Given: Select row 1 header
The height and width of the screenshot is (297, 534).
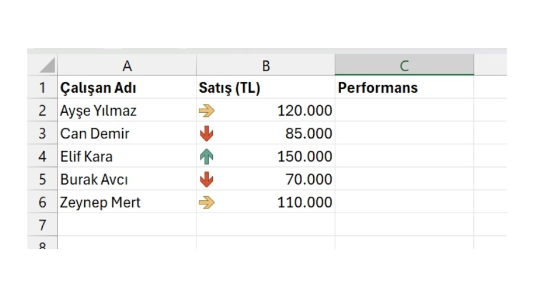Looking at the screenshot, I should 42,88.
